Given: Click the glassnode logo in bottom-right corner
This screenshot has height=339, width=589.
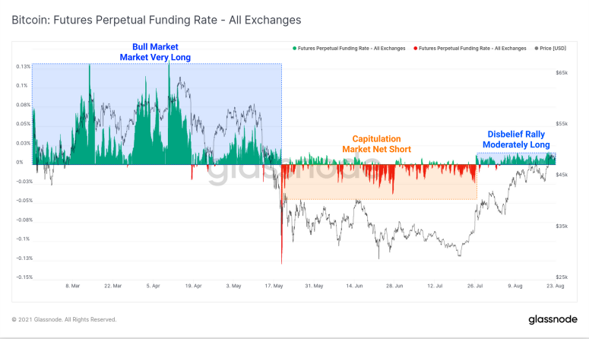Looking at the screenshot, I should click(x=553, y=319).
